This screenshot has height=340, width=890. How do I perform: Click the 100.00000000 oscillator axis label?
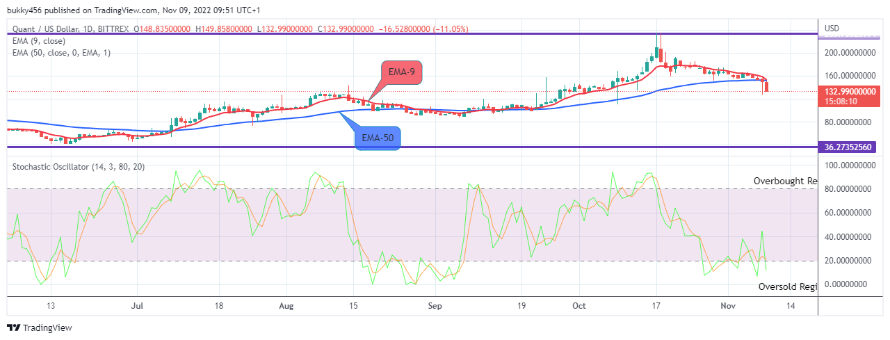[x=848, y=165]
